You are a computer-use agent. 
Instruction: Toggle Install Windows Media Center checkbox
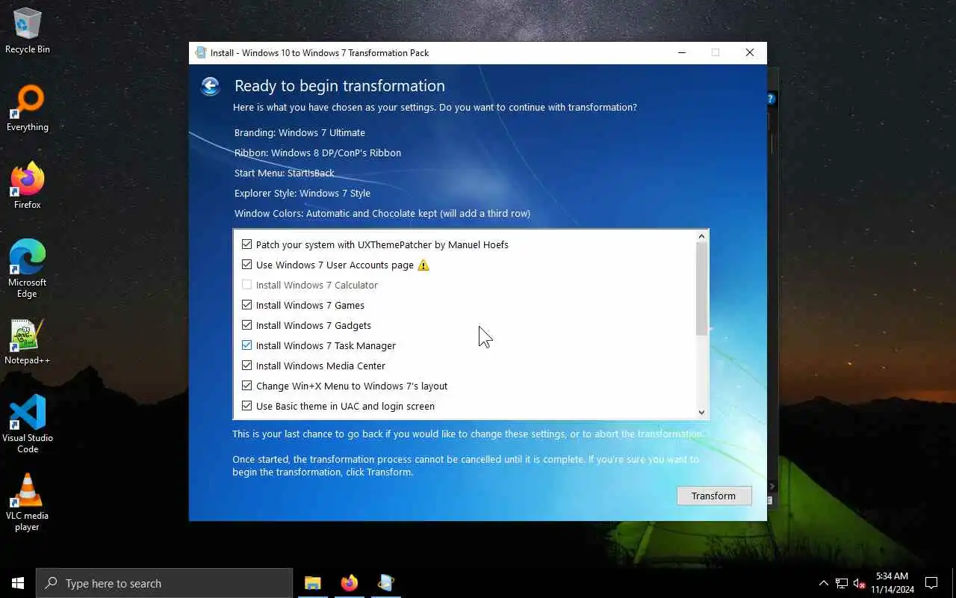(247, 366)
